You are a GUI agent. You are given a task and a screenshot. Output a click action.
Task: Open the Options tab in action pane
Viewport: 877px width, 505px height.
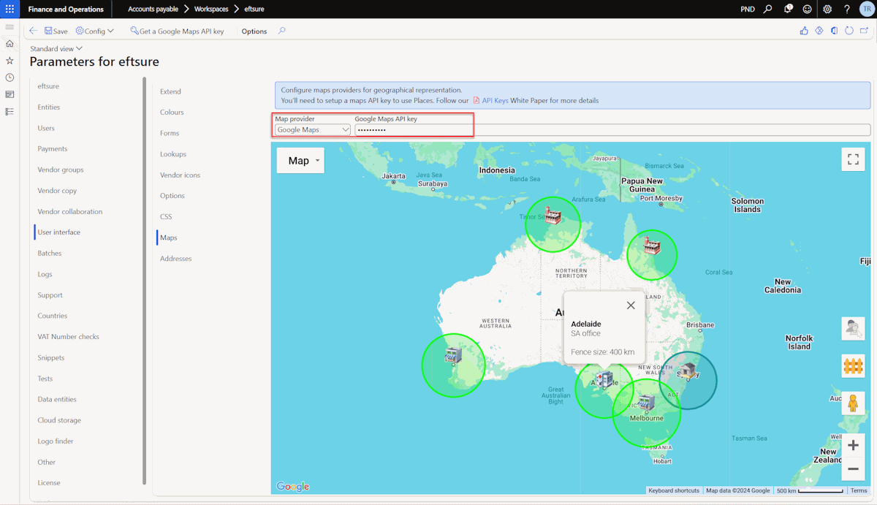(254, 31)
